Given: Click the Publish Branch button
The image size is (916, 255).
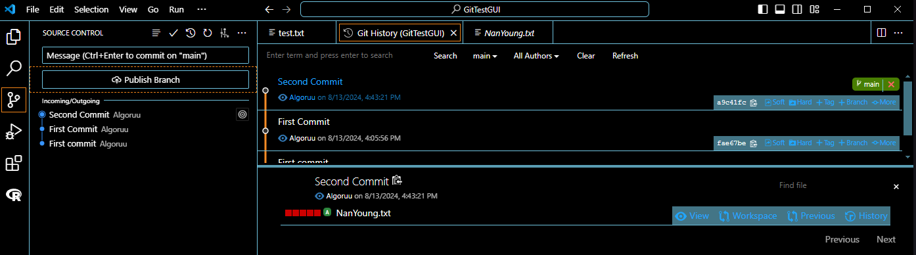Looking at the screenshot, I should click(145, 80).
